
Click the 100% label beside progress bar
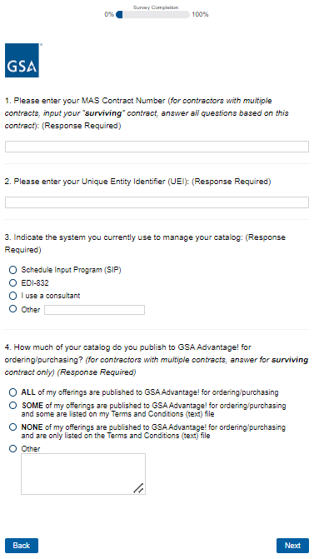coord(200,15)
